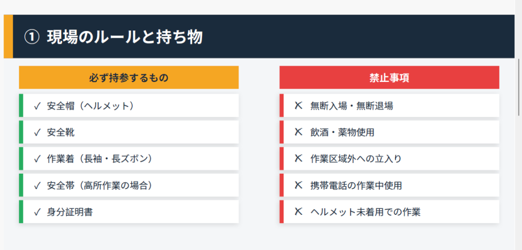The height and width of the screenshot is (250, 522).
Task: Click the X icon beside 作業区域外への立入り
Action: pyautogui.click(x=299, y=159)
